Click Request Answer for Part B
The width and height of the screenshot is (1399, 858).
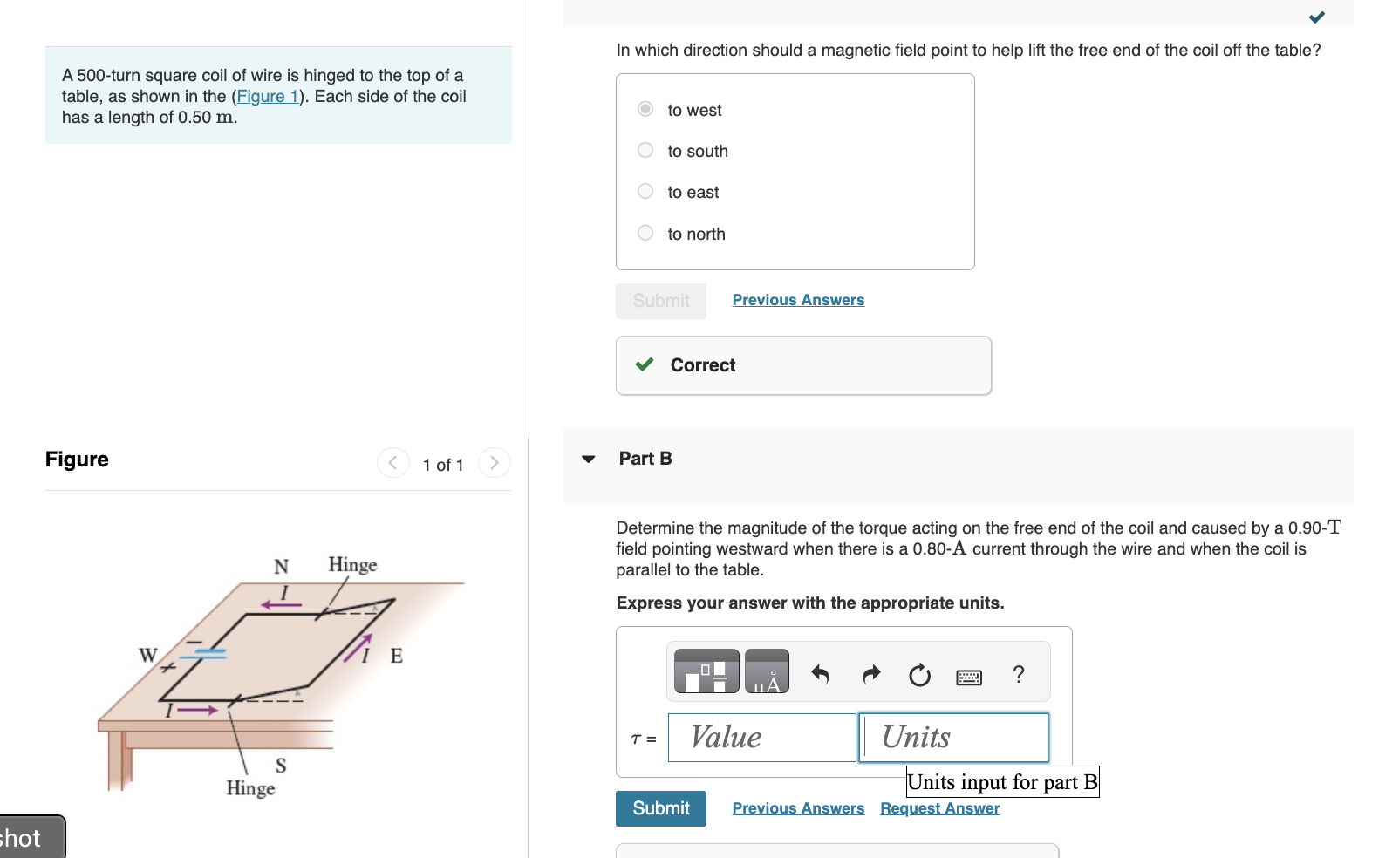[x=939, y=807]
